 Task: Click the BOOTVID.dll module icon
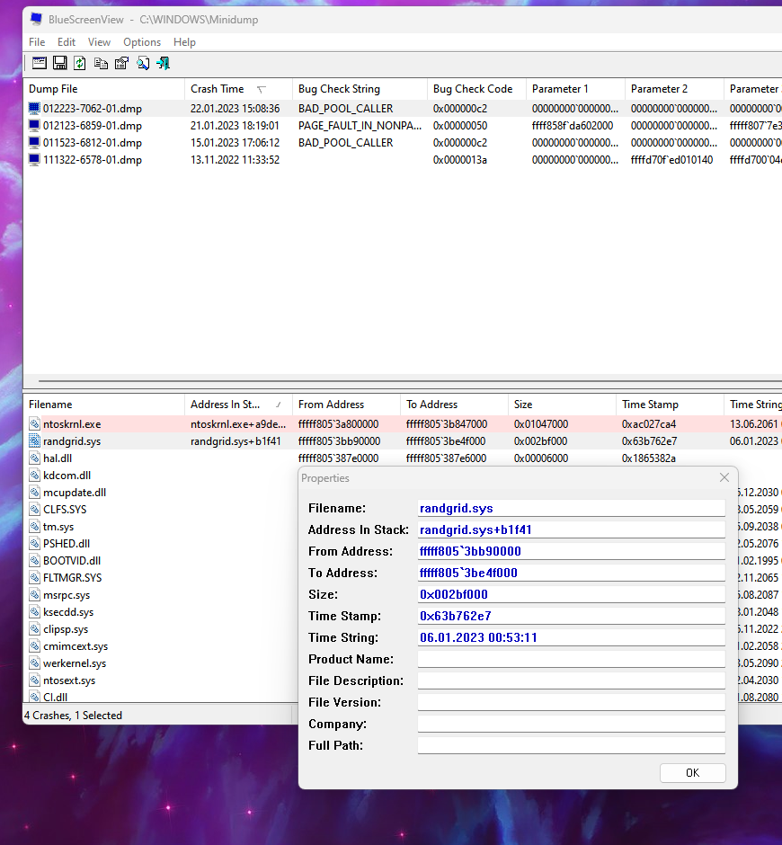(x=34, y=560)
